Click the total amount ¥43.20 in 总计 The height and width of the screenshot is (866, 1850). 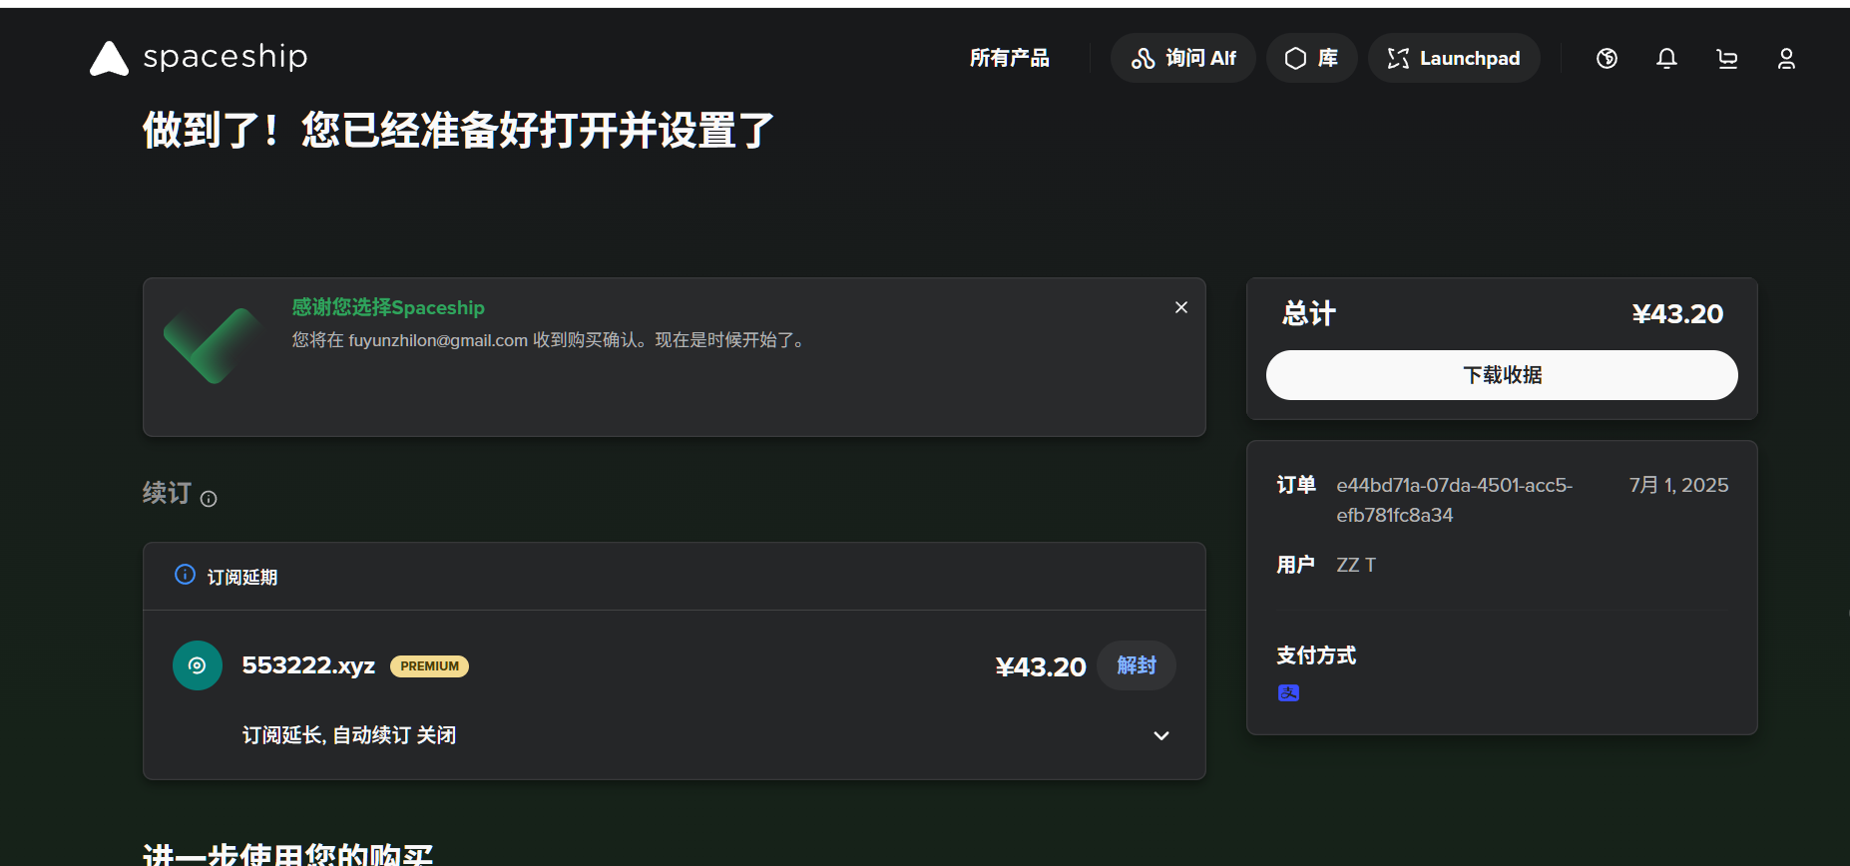(1677, 314)
